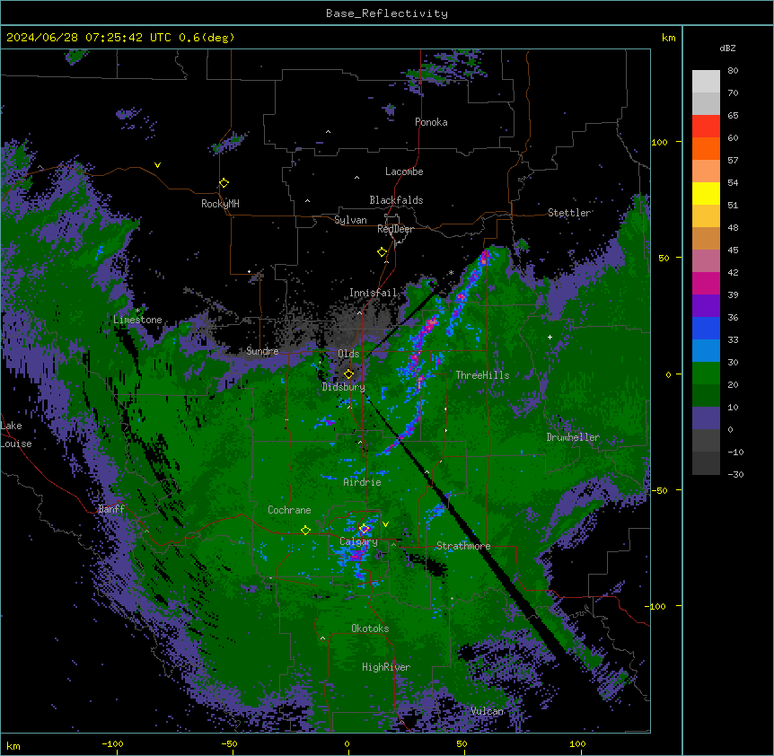Click the Okotoks label
774x756 pixels.
click(370, 629)
